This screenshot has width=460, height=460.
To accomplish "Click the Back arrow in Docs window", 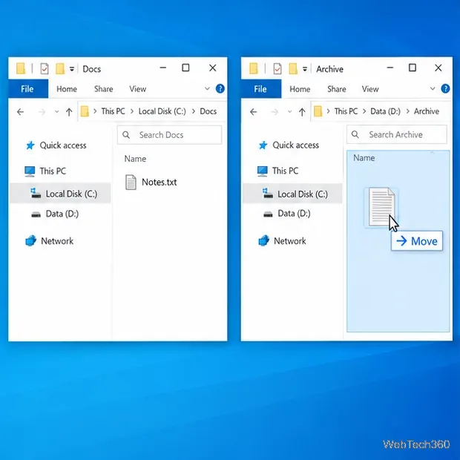I will coord(20,112).
